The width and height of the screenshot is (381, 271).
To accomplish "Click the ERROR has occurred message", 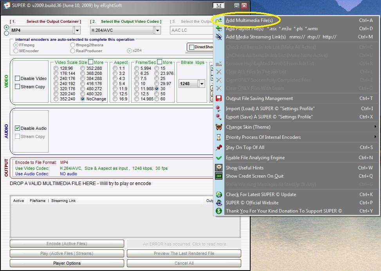I will [x=184, y=244].
